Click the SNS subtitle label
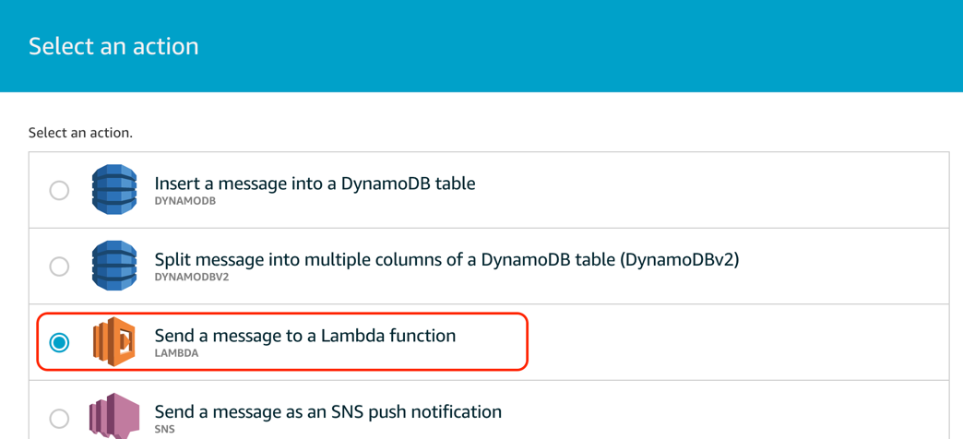 pos(164,429)
